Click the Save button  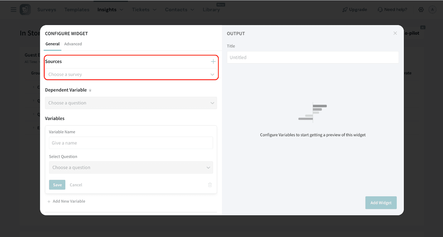pos(57,185)
